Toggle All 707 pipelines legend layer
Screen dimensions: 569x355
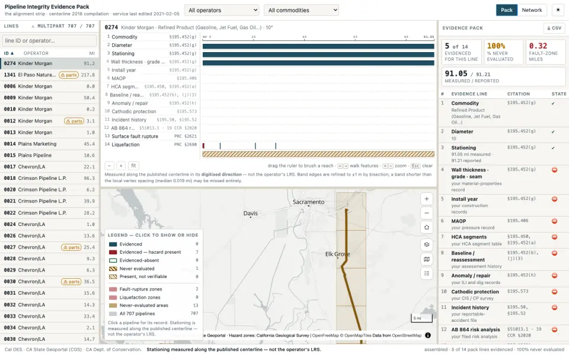[x=153, y=314]
